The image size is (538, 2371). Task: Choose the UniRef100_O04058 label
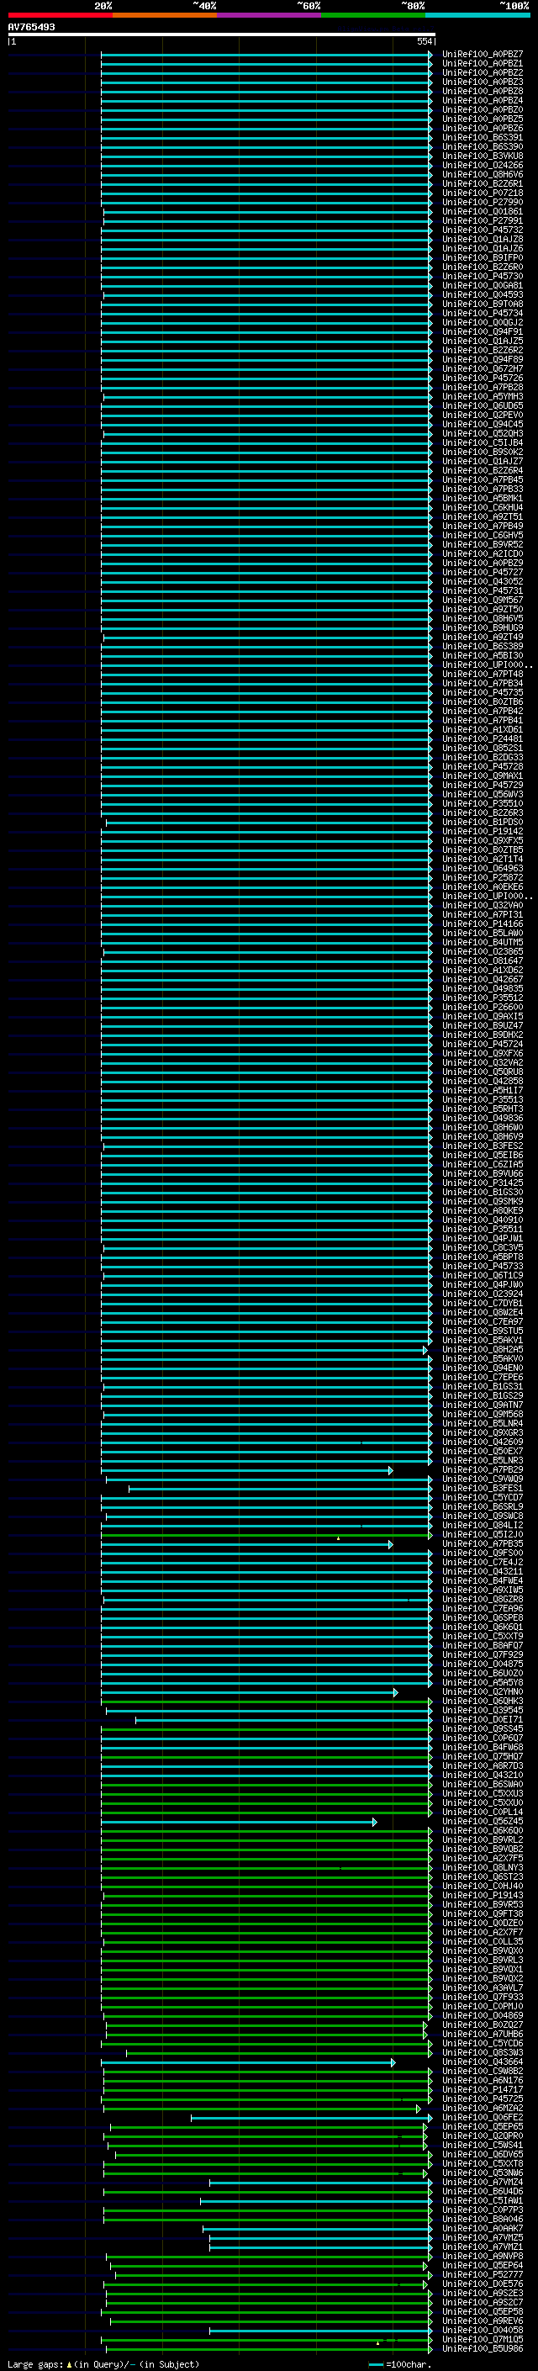[x=483, y=2330]
